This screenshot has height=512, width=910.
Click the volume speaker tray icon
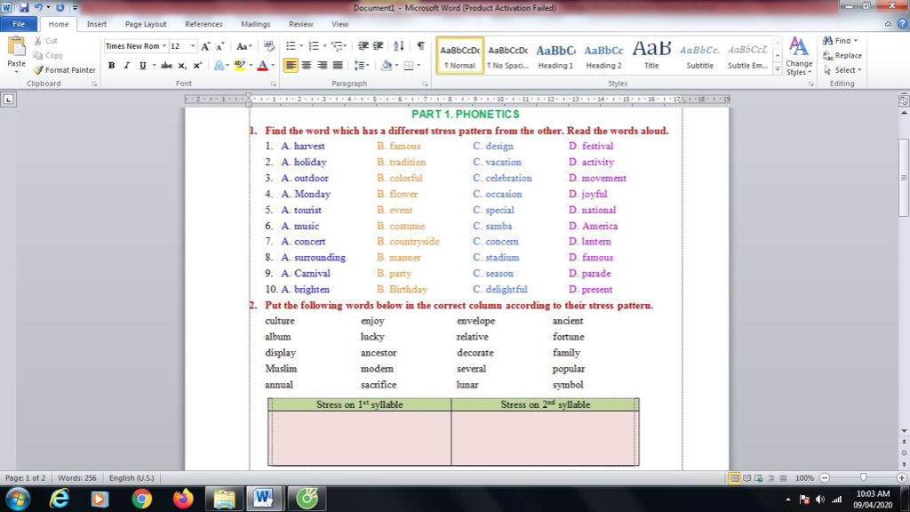tap(820, 500)
